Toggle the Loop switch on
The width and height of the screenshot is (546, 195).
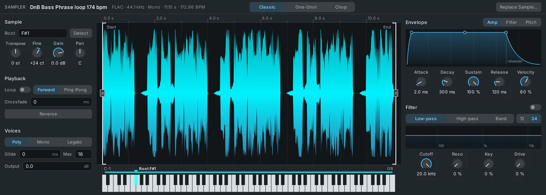click(25, 90)
